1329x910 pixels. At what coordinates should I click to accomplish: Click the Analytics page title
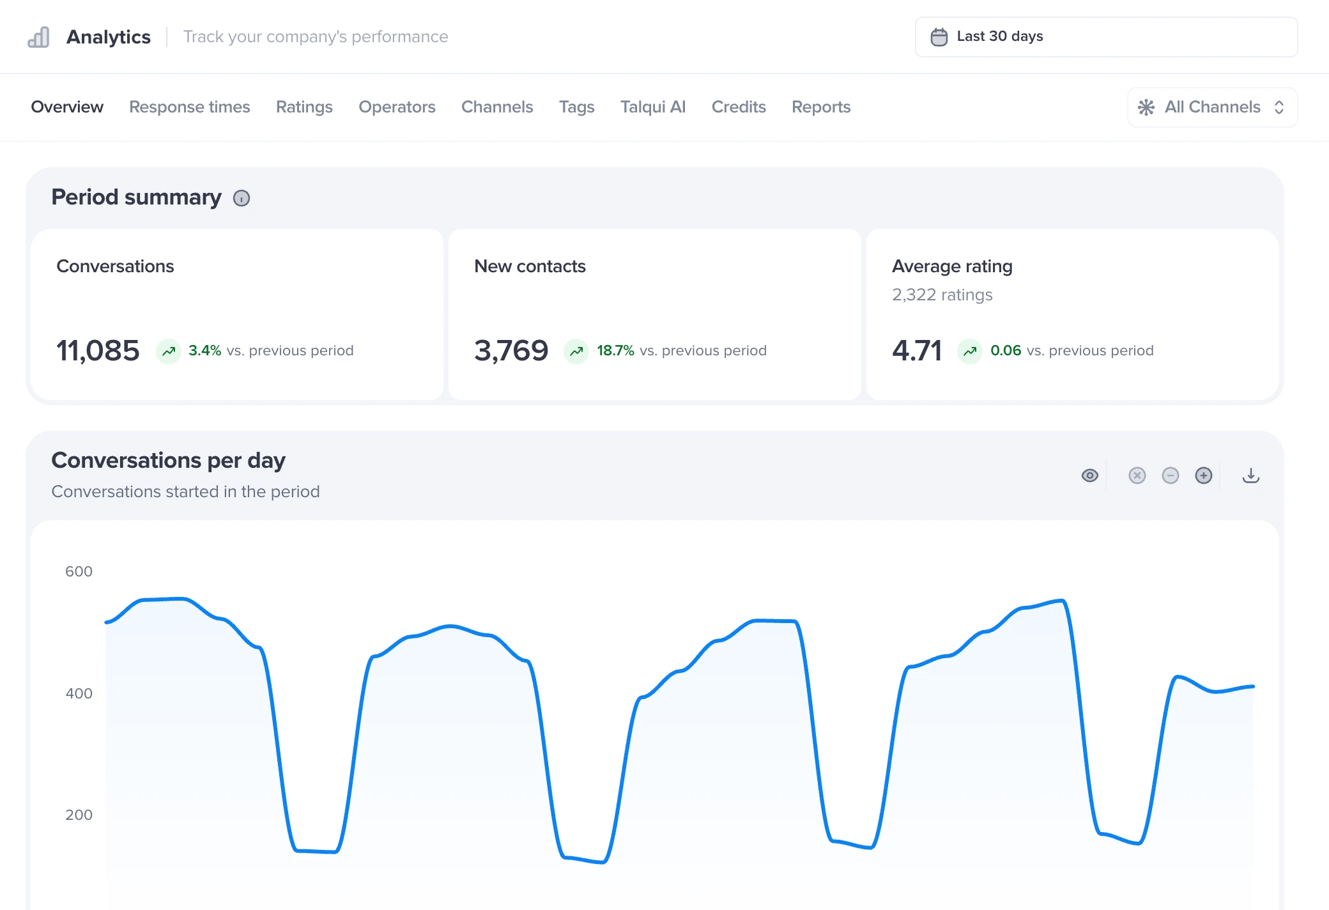coord(109,37)
